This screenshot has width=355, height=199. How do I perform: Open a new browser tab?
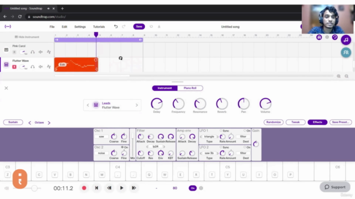pyautogui.click(x=62, y=9)
